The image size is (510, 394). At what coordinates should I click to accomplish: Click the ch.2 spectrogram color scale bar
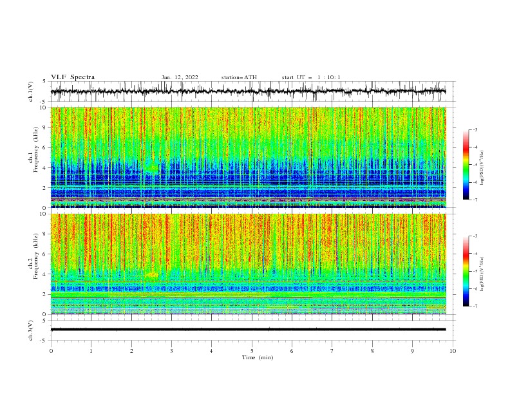[x=466, y=271]
